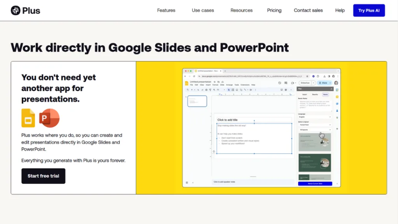Open Google Keep side panel icon
The width and height of the screenshot is (398, 224).
tap(337, 97)
